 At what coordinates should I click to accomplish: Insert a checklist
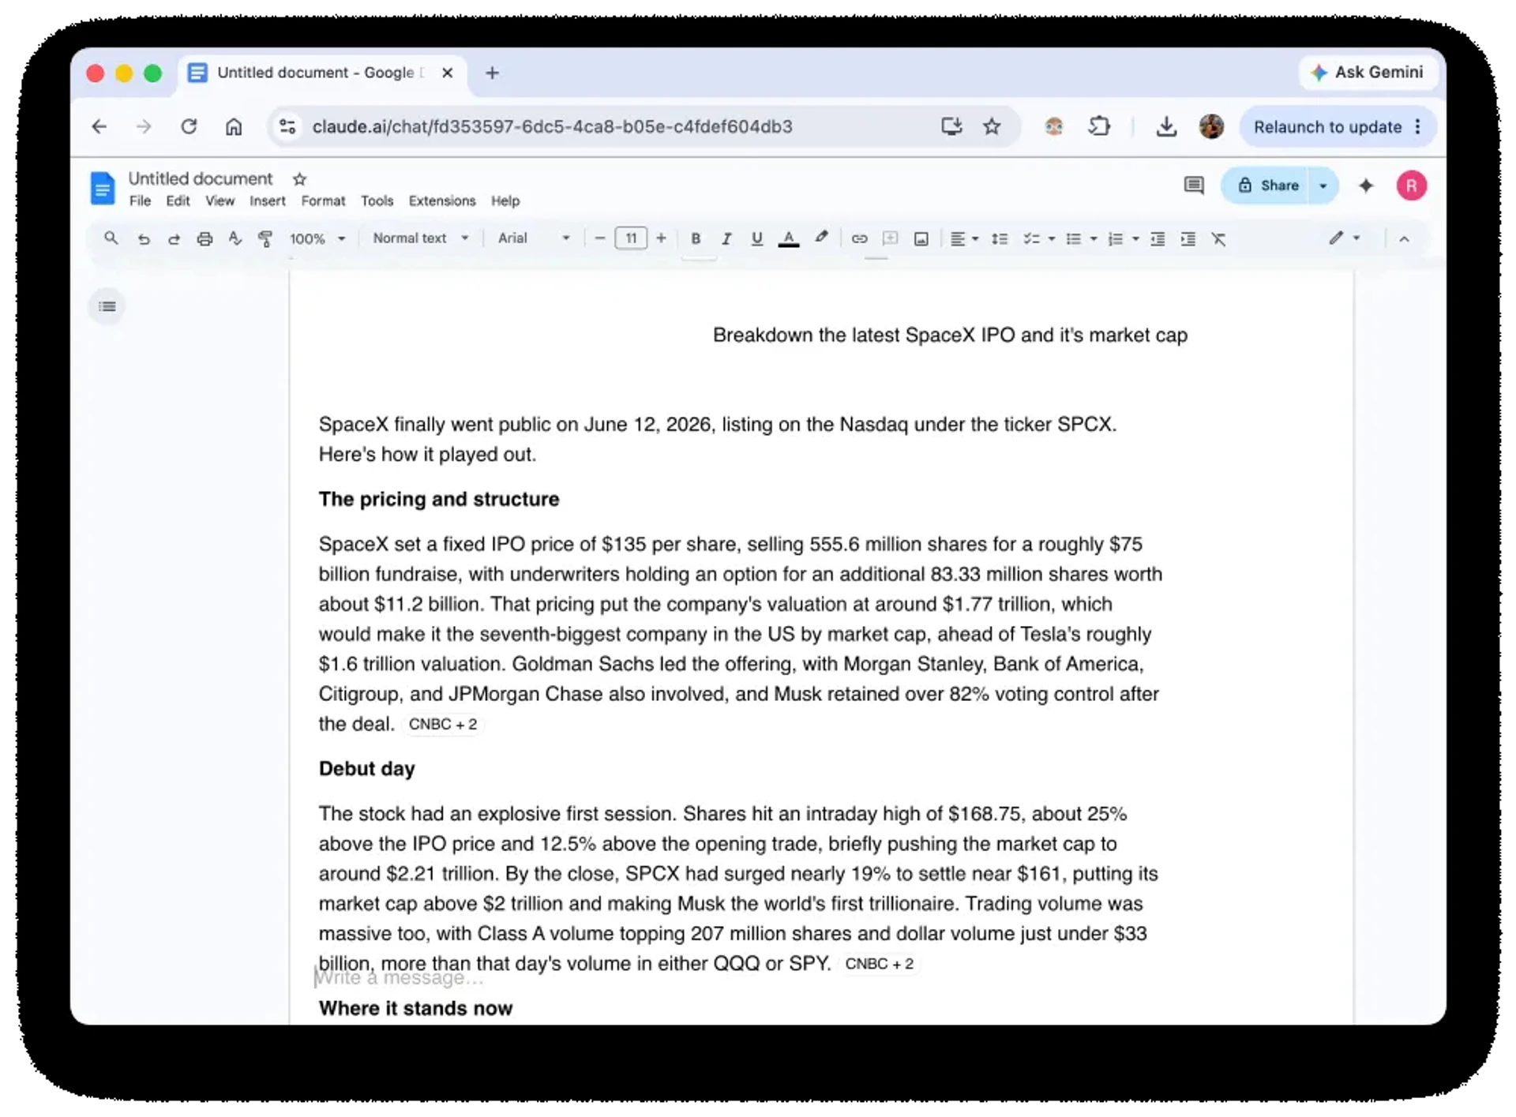click(x=1031, y=238)
